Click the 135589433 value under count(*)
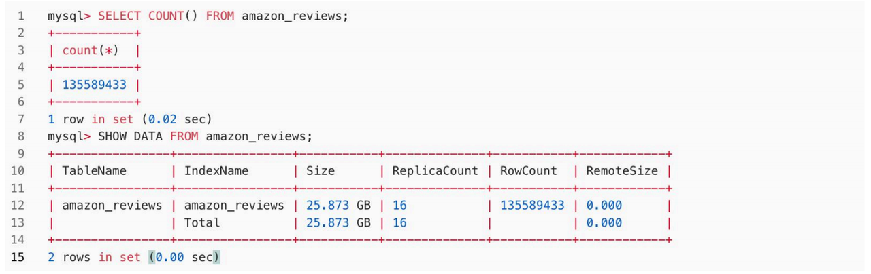 tap(95, 85)
